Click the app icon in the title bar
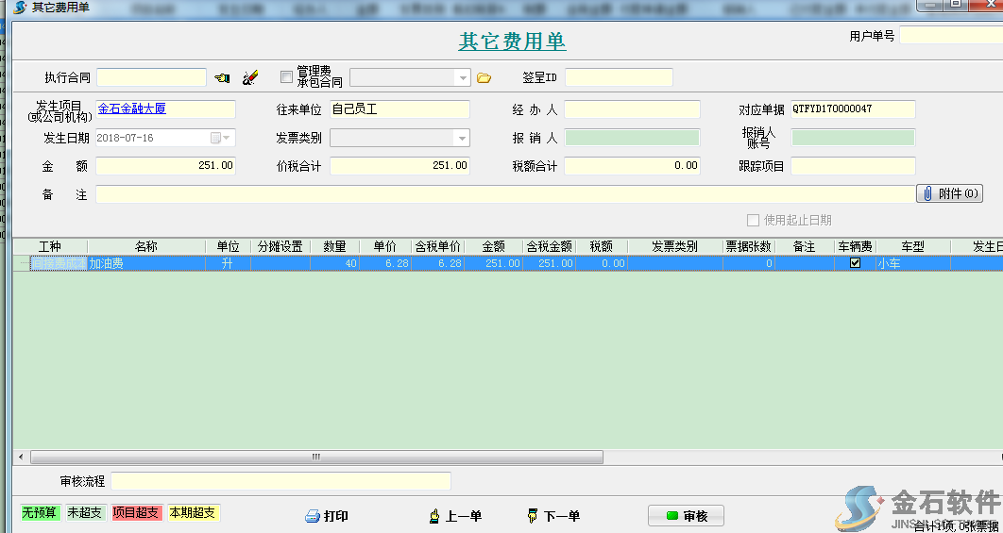 pyautogui.click(x=18, y=8)
